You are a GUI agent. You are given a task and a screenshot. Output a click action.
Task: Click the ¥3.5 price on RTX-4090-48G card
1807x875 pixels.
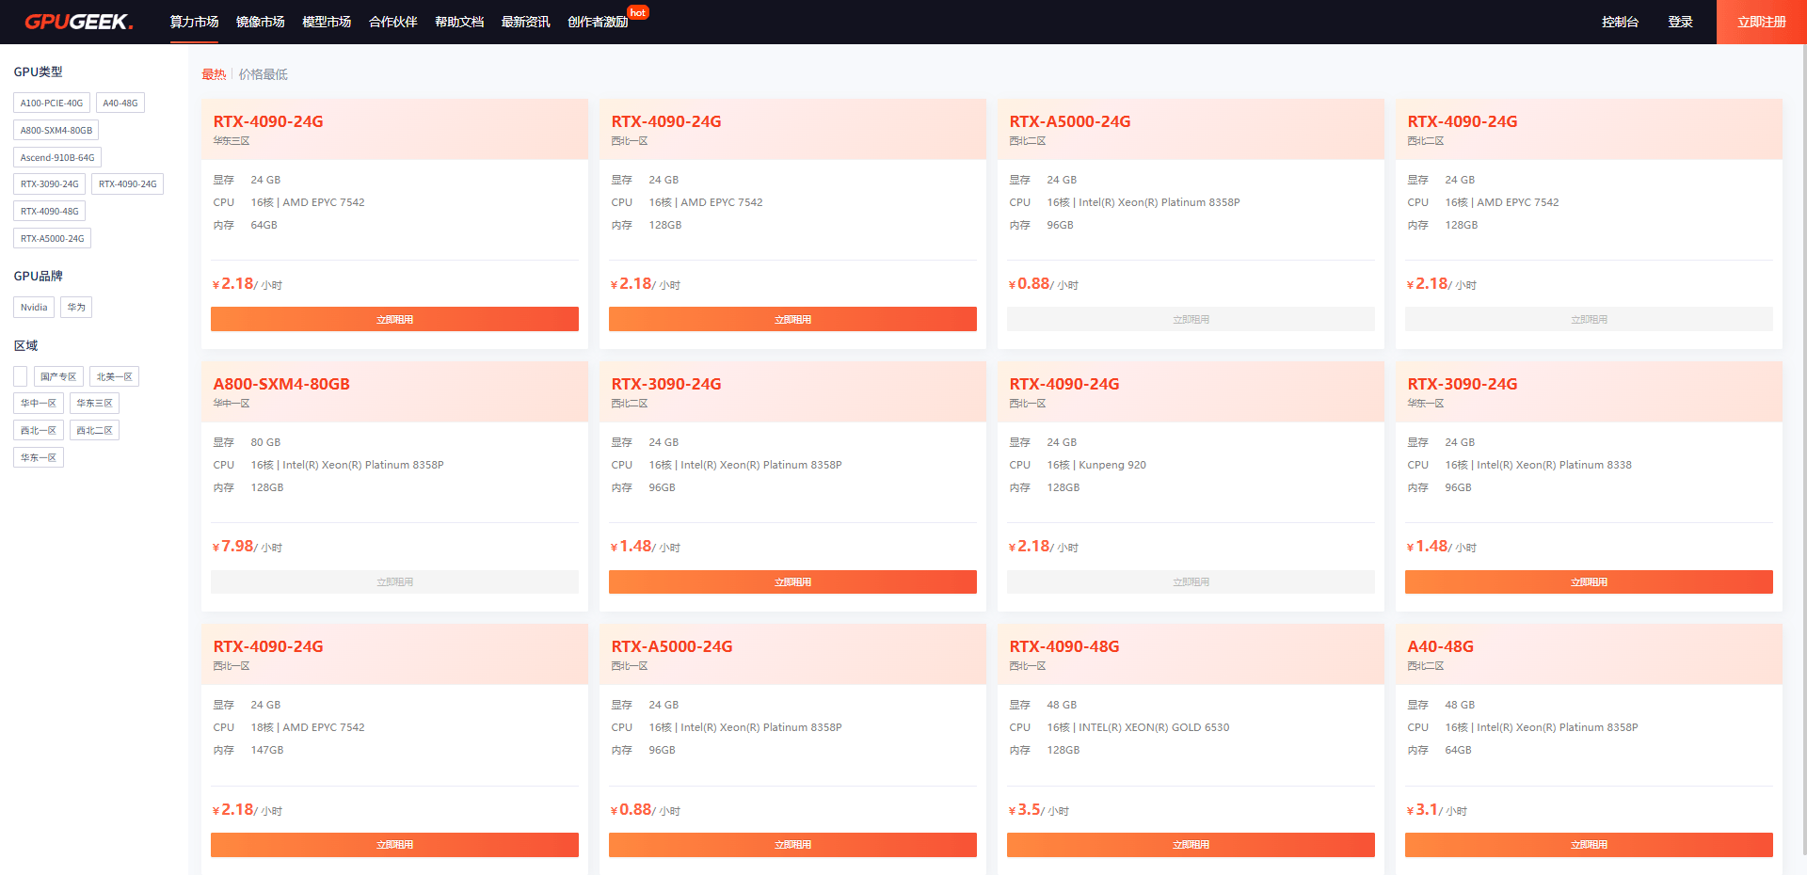1025,809
